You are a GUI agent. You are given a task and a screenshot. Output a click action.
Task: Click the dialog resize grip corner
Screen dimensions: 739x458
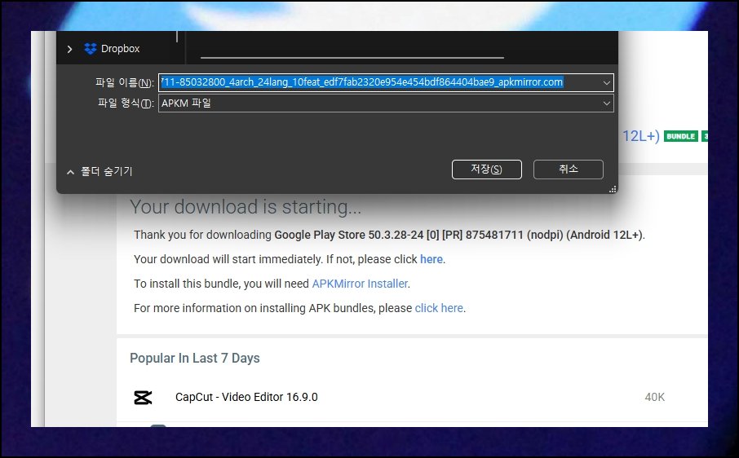tap(613, 189)
